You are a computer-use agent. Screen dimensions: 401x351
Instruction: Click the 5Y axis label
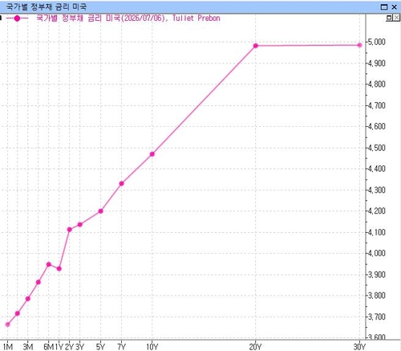pyautogui.click(x=100, y=347)
